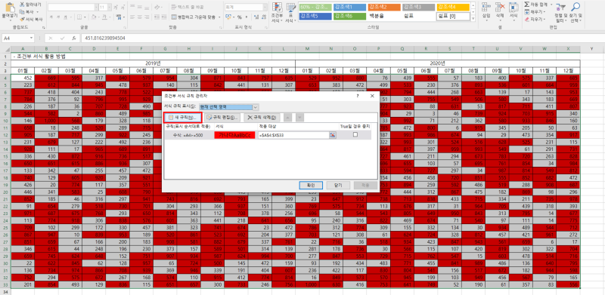This screenshot has width=605, height=295.
Task: Click the help question mark in dialog
Action: [358, 96]
